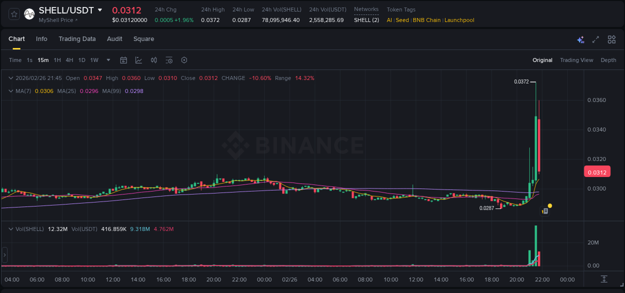
Task: Open the candlestick comparison icon
Action: 153,60
